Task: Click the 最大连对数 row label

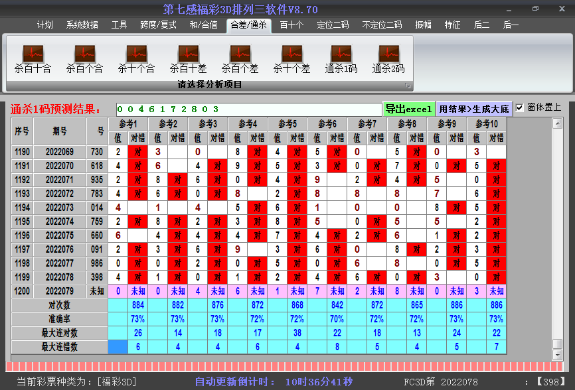Action: 59,333
